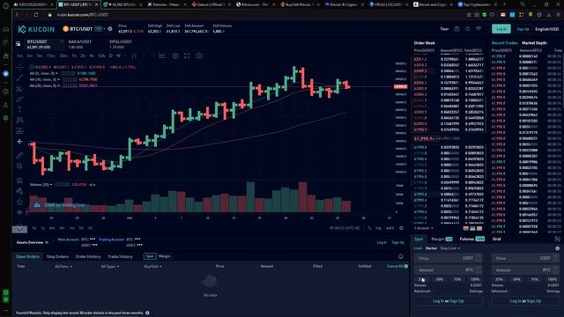The image size is (564, 317).
Task: Select 100% amount in sell form
Action: coord(553,279)
